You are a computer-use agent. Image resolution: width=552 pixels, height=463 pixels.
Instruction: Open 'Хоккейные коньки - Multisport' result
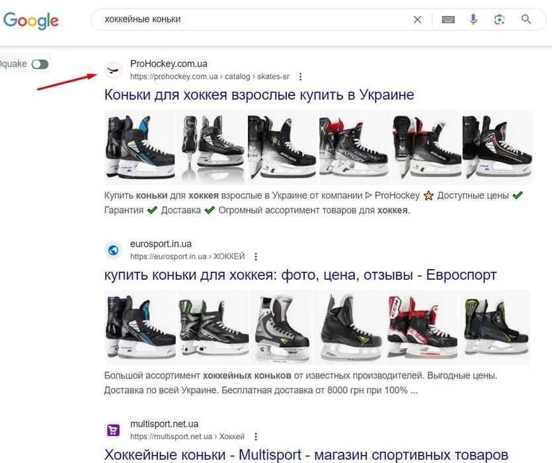(306, 454)
